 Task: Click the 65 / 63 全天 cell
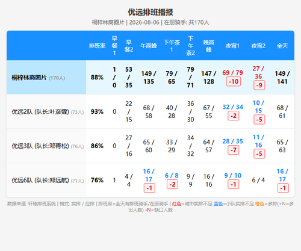pyautogui.click(x=282, y=146)
